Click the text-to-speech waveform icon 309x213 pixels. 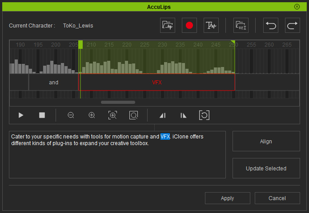tap(211, 25)
